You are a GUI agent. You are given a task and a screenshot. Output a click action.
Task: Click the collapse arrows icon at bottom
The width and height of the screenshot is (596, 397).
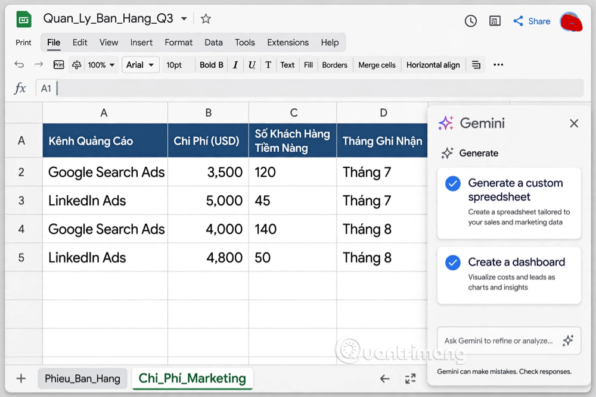pos(410,379)
